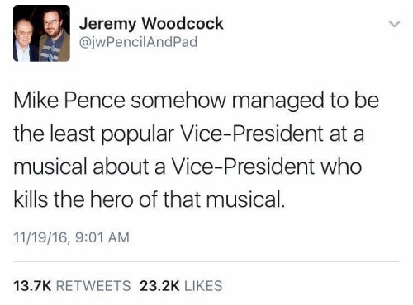Click "of that musical." ending the tweet
The image size is (413, 305).
211,199
